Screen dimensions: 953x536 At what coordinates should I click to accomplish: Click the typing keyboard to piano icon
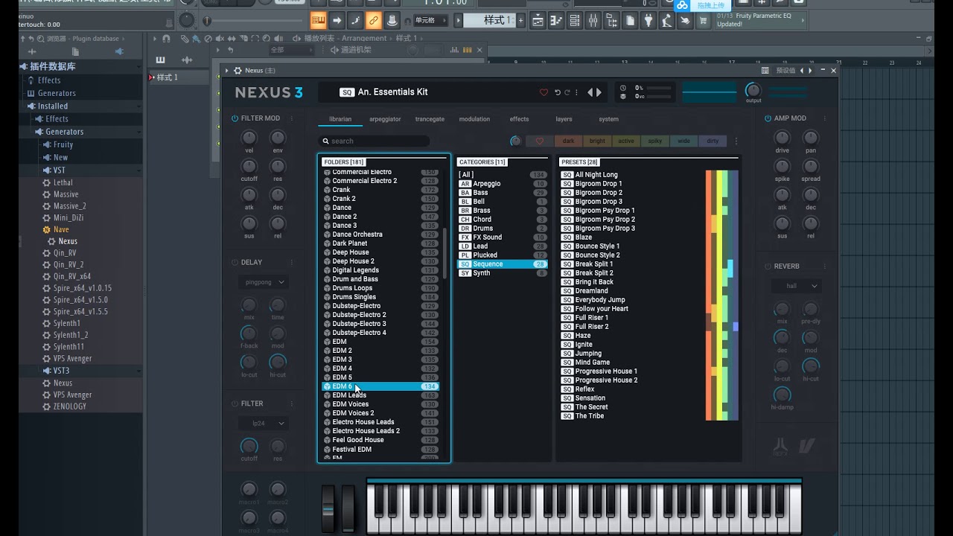coord(318,21)
